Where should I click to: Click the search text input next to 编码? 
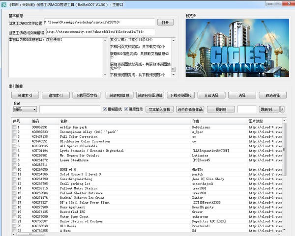tap(70, 109)
